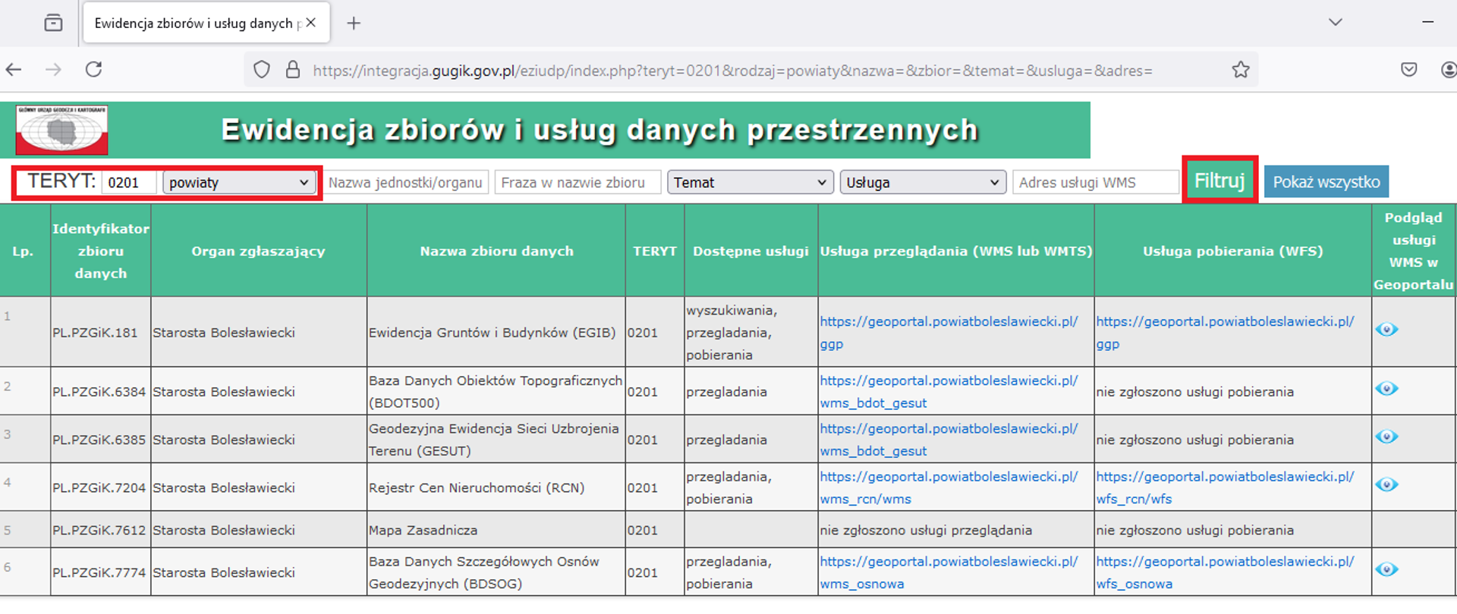
Task: Preview WMS for PL.PZGiK.7204 eye icon
Action: 1386,484
